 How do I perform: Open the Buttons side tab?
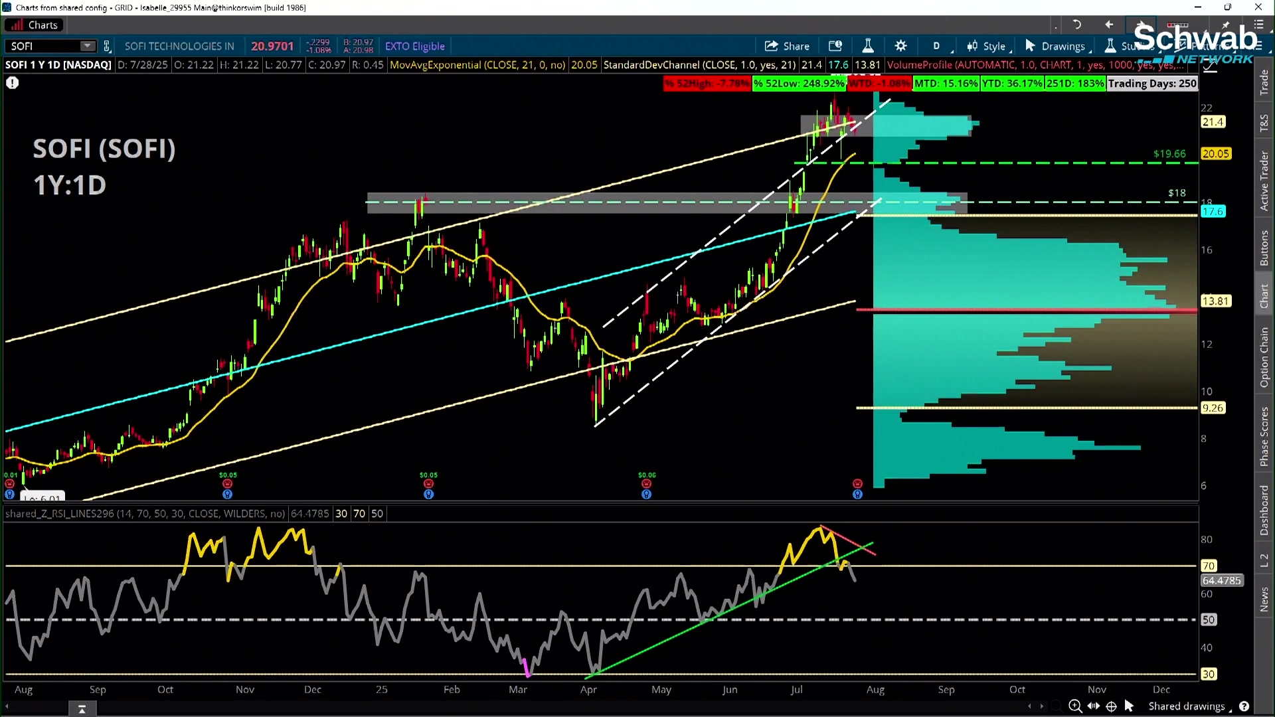tap(1264, 248)
